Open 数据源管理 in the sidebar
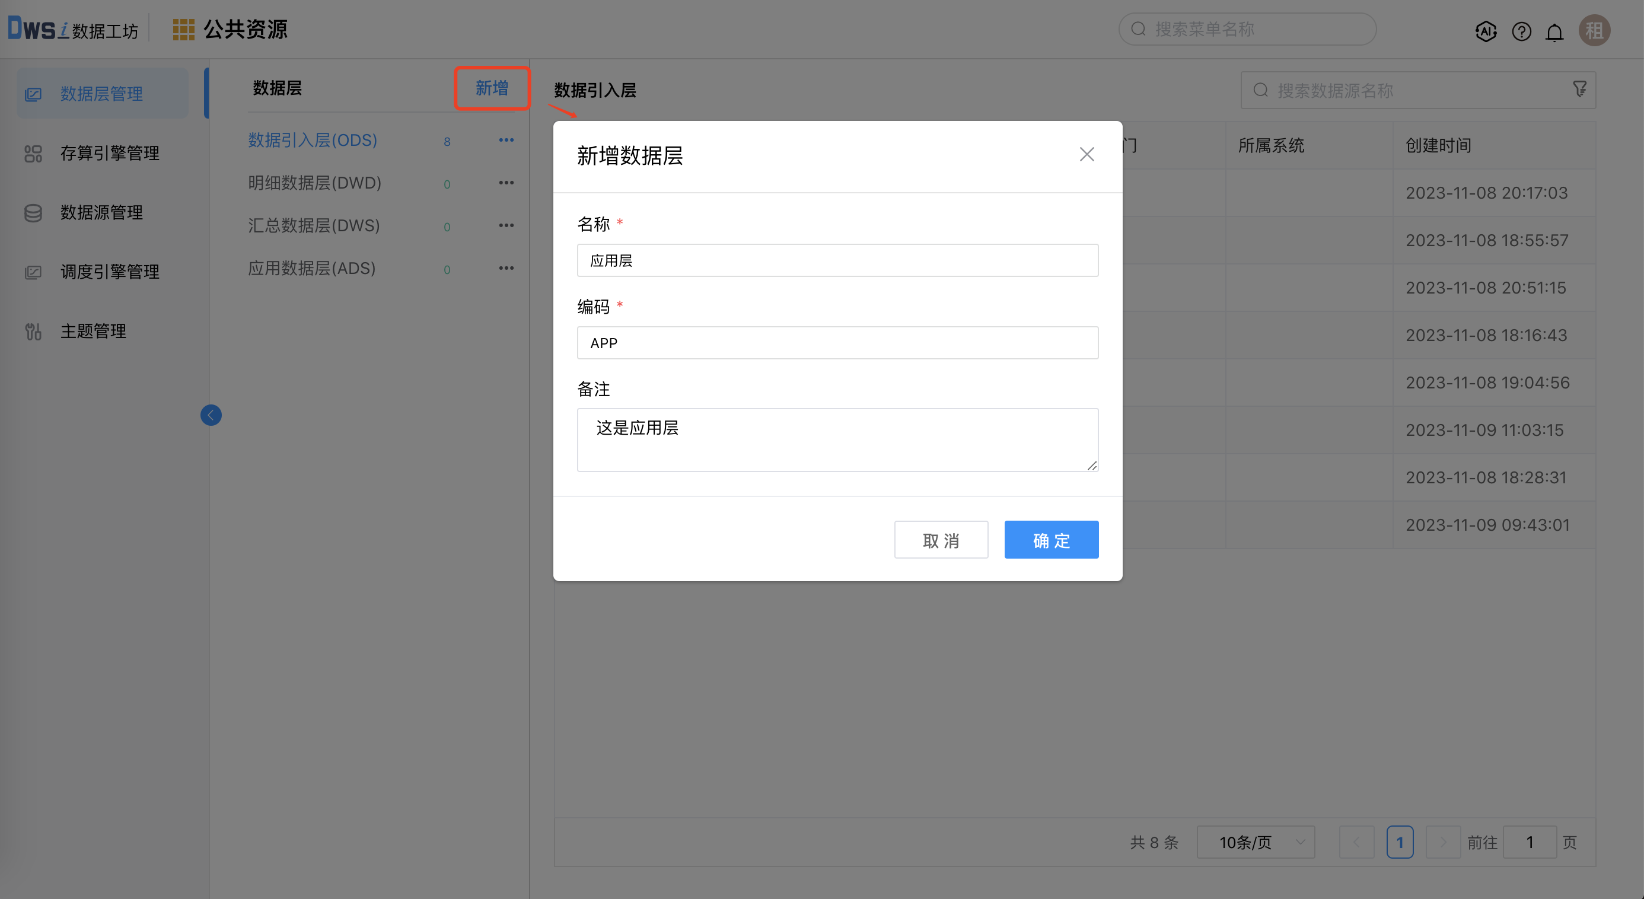The image size is (1644, 899). pyautogui.click(x=101, y=212)
